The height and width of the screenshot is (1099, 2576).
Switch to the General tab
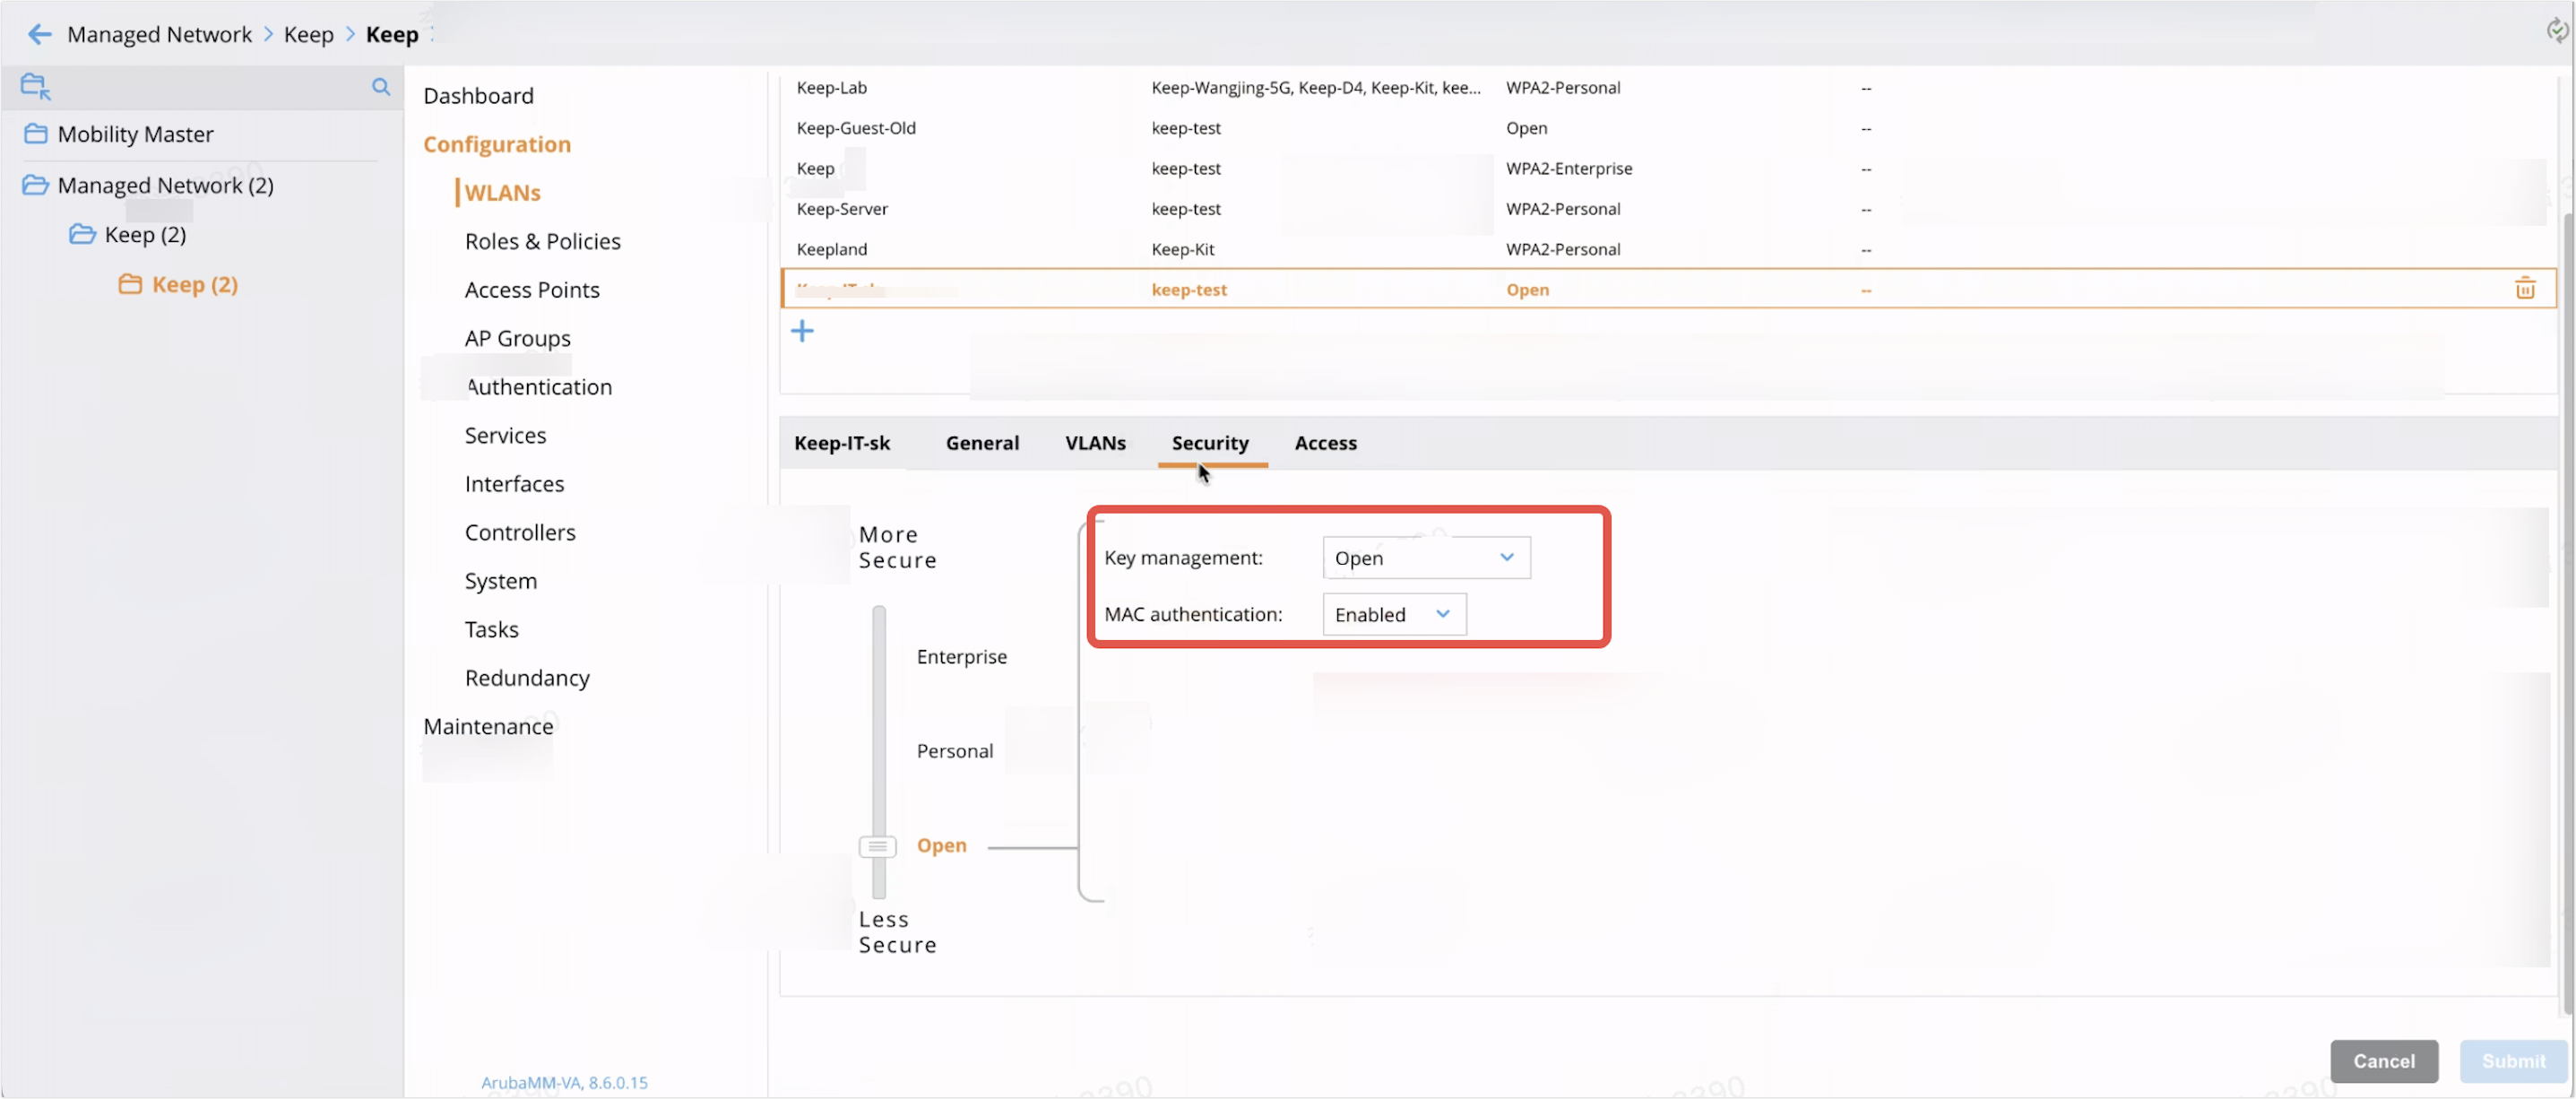tap(982, 443)
